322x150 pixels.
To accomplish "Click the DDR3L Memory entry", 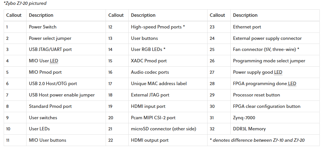I will pos(249,129).
